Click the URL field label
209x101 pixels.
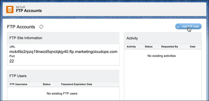pyautogui.click(x=12, y=47)
